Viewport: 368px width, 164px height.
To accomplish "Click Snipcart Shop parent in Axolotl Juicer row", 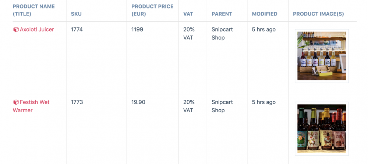I will point(222,33).
